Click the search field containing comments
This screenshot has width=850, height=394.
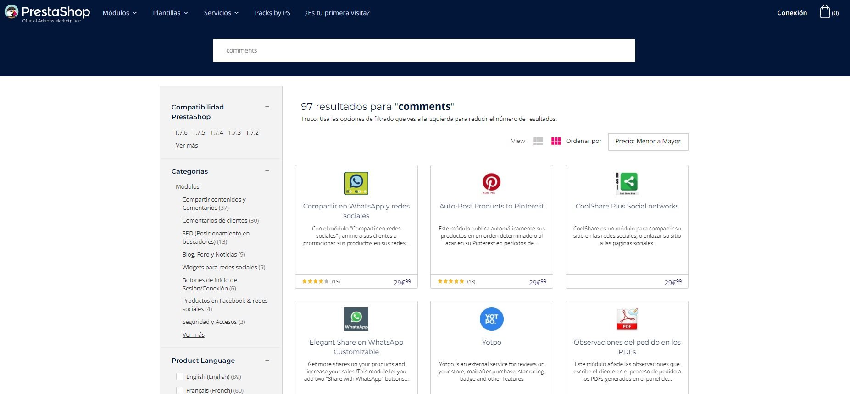(424, 50)
